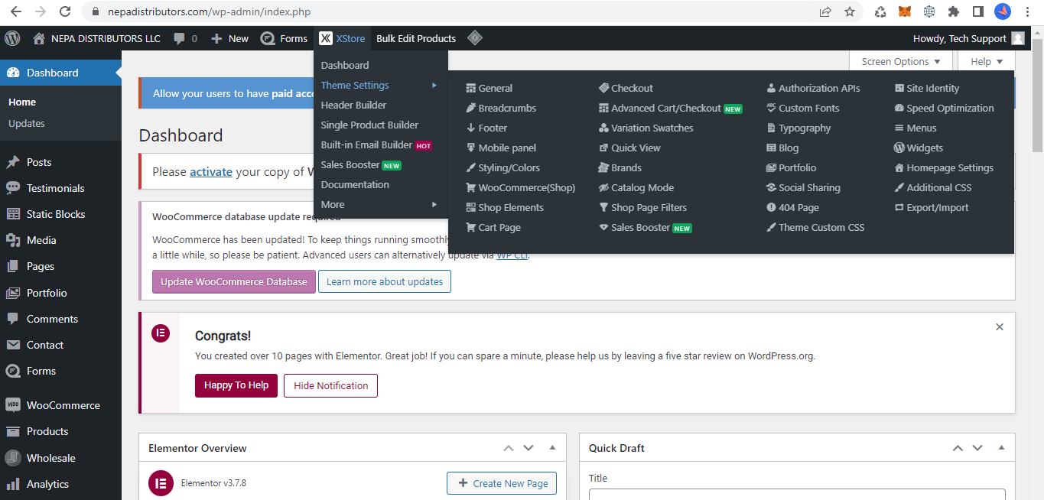
Task: Open Testimonials in the sidebar
Action: point(56,188)
